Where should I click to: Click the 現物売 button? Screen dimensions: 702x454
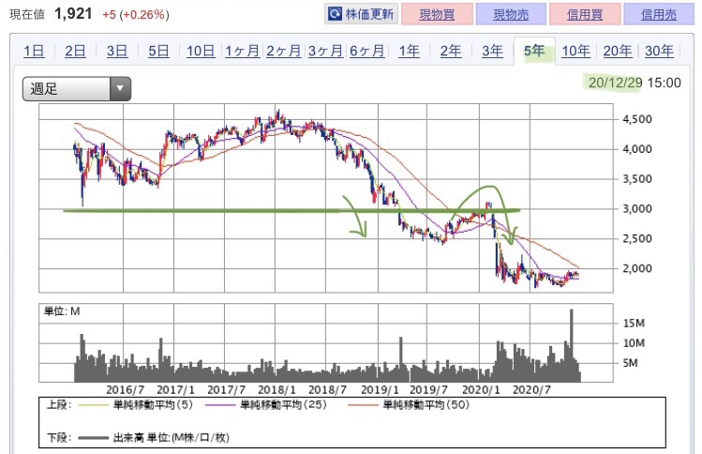(511, 14)
